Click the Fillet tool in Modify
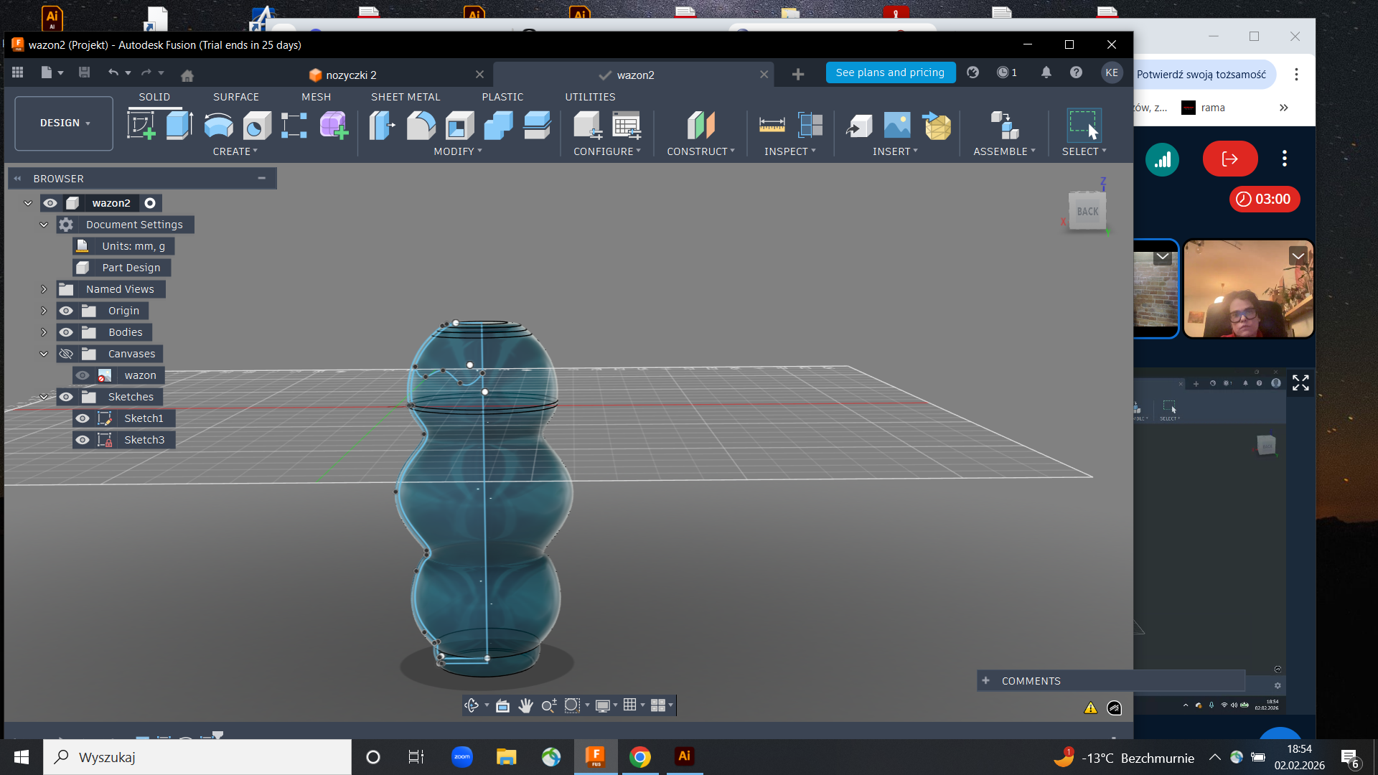This screenshot has height=775, width=1378. click(x=421, y=125)
